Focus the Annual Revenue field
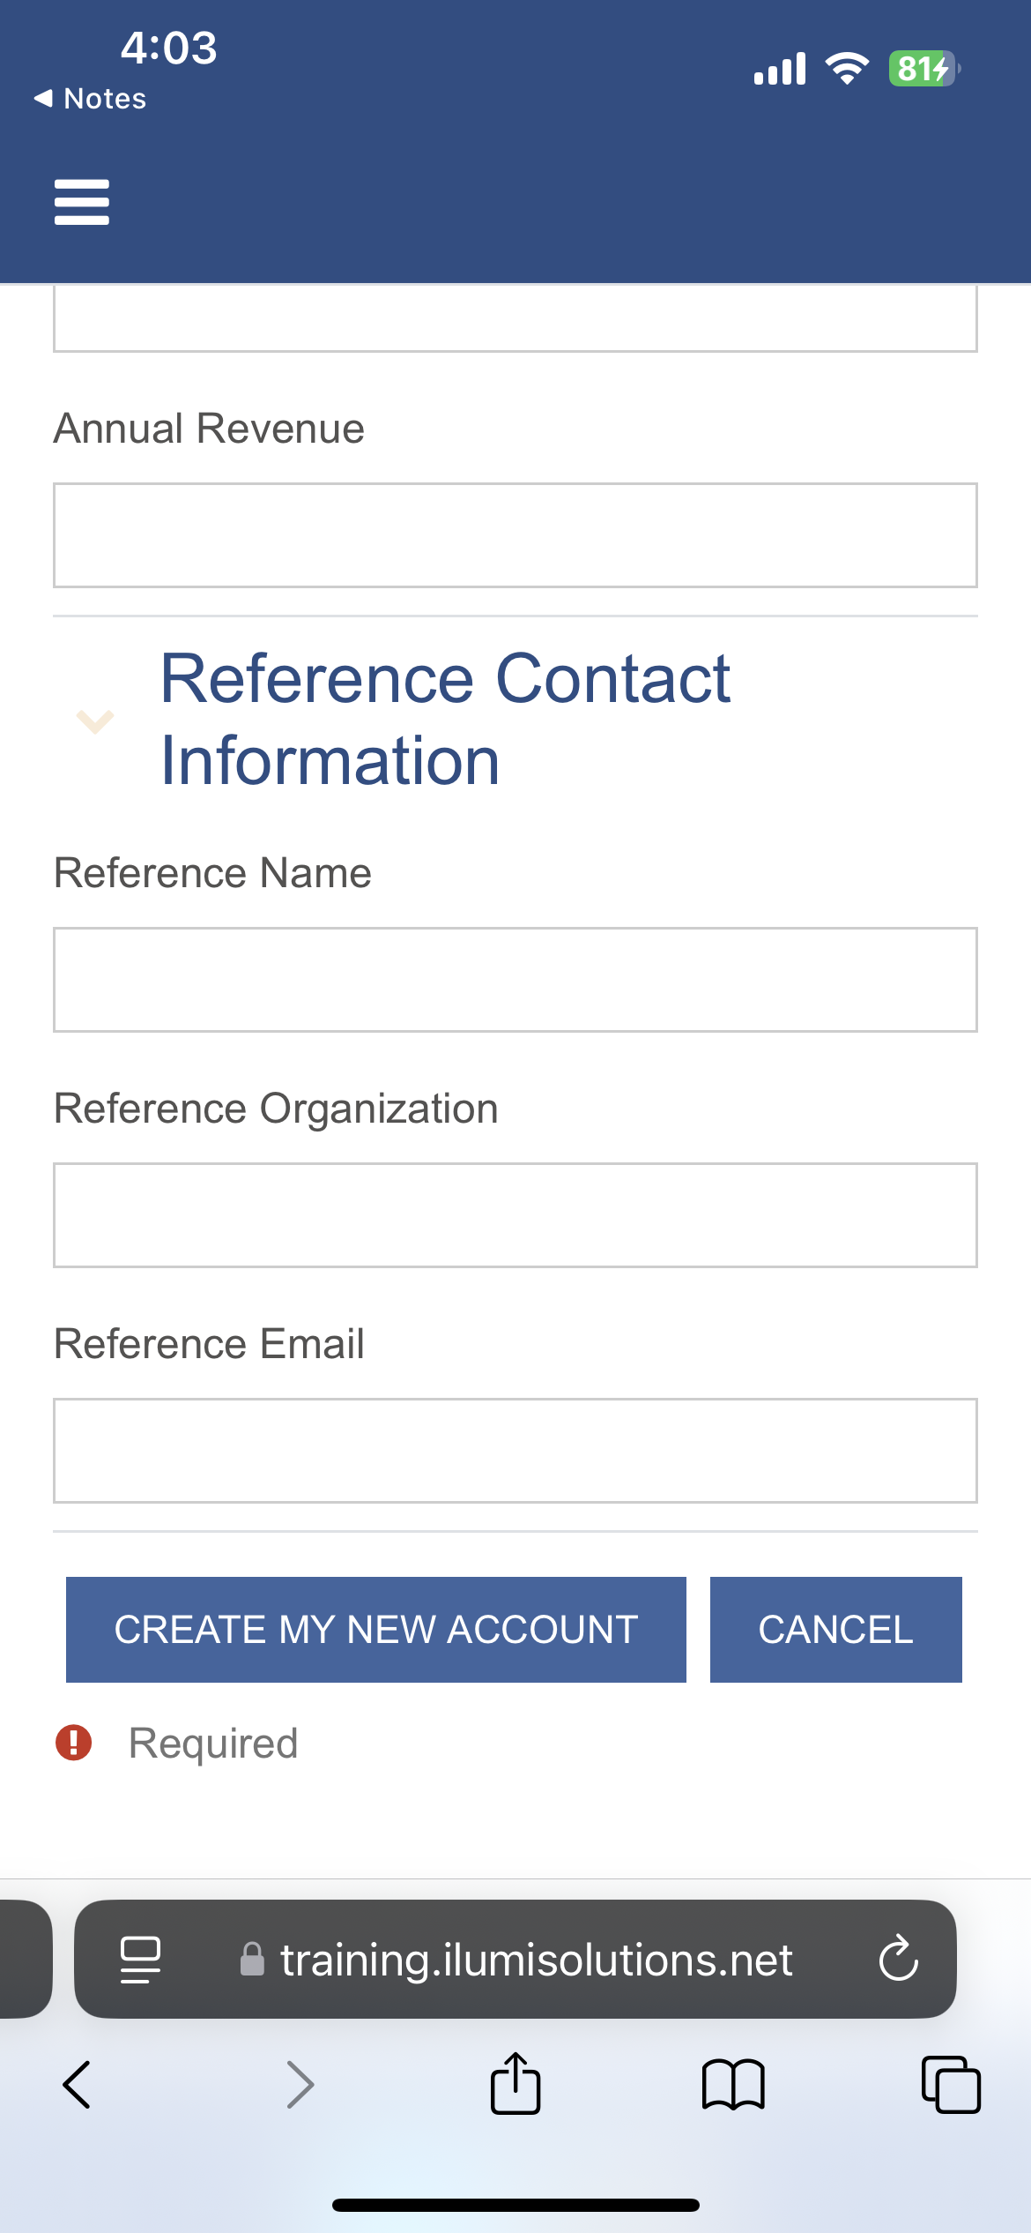 click(515, 535)
